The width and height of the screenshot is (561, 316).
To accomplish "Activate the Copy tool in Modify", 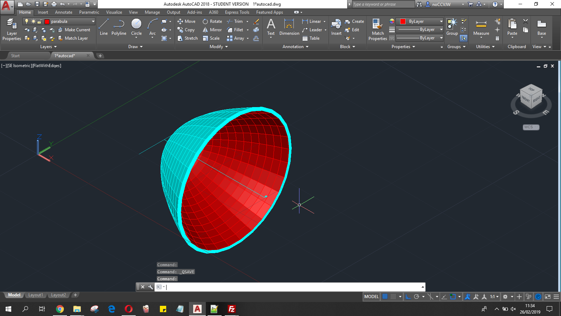I will (186, 30).
